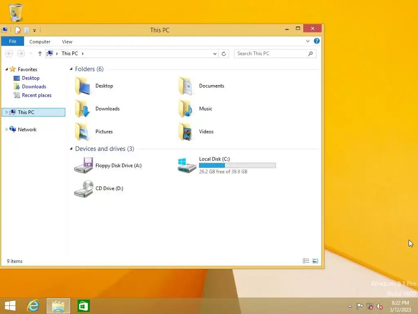The width and height of the screenshot is (418, 314).
Task: Select the Downloads folder icon in content
Action: (x=82, y=109)
